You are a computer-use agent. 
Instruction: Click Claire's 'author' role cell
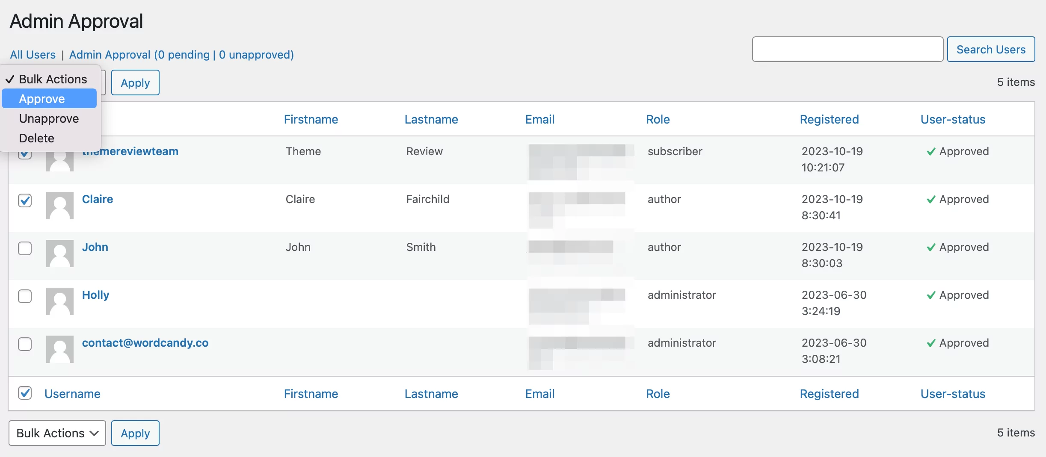[x=664, y=199]
